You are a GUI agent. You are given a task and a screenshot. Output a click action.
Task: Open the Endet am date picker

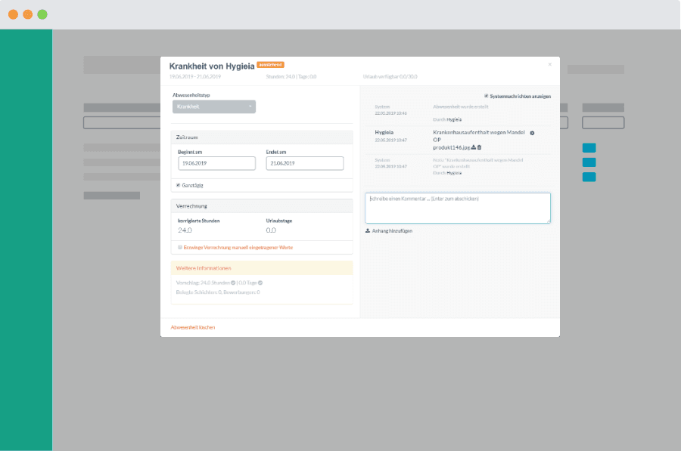[x=305, y=163]
